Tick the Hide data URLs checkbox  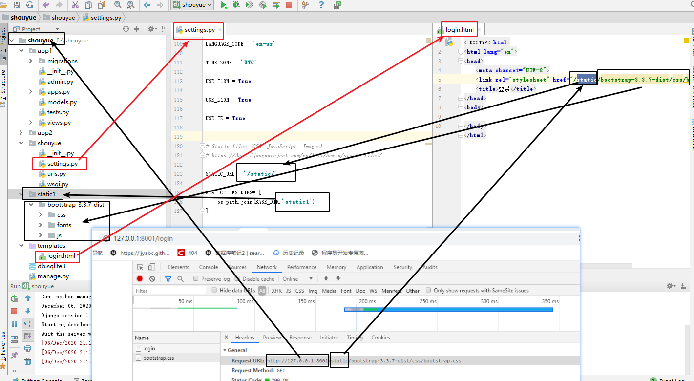tap(214, 290)
